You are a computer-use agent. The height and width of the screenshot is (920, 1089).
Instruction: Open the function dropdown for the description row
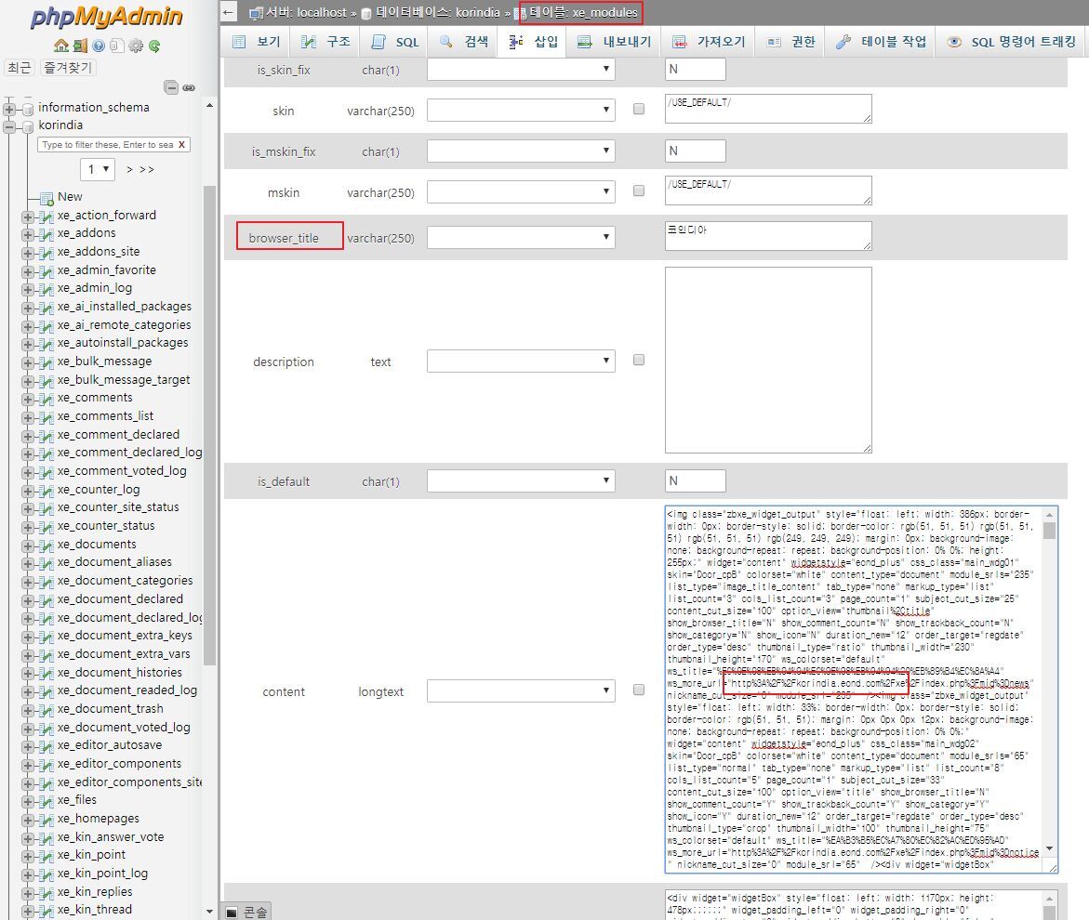521,361
